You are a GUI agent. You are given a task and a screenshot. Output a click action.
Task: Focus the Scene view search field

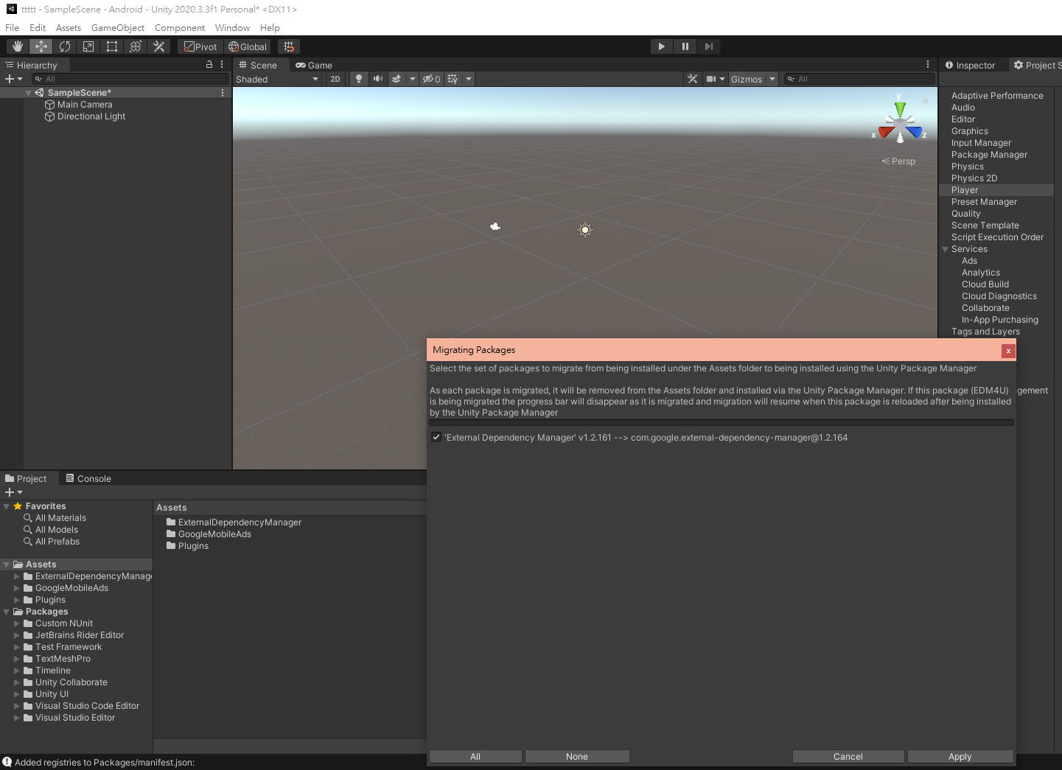859,79
